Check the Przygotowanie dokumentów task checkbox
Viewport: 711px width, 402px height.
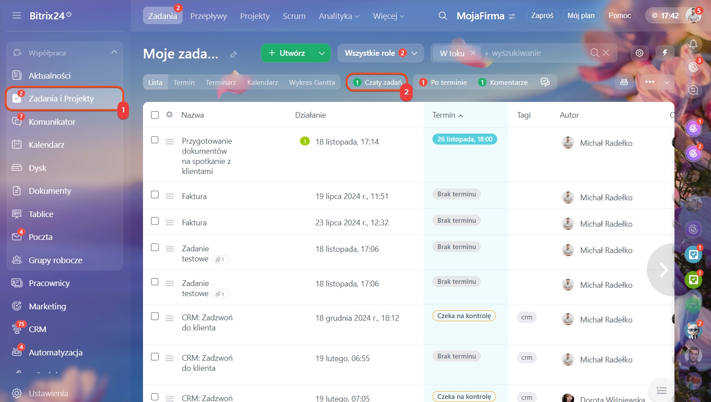coord(155,140)
